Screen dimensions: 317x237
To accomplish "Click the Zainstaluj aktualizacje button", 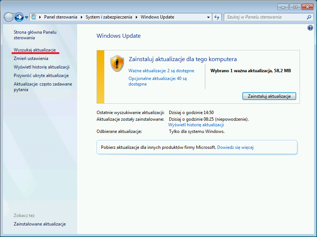I will tap(269, 96).
